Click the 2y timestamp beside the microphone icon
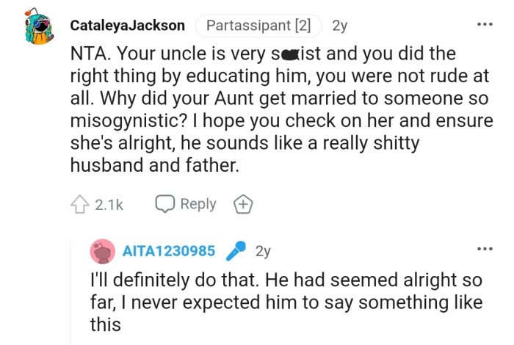The height and width of the screenshot is (345, 514). (x=263, y=251)
